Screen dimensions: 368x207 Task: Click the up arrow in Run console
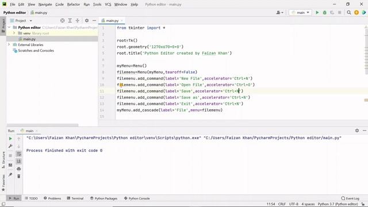(19, 139)
